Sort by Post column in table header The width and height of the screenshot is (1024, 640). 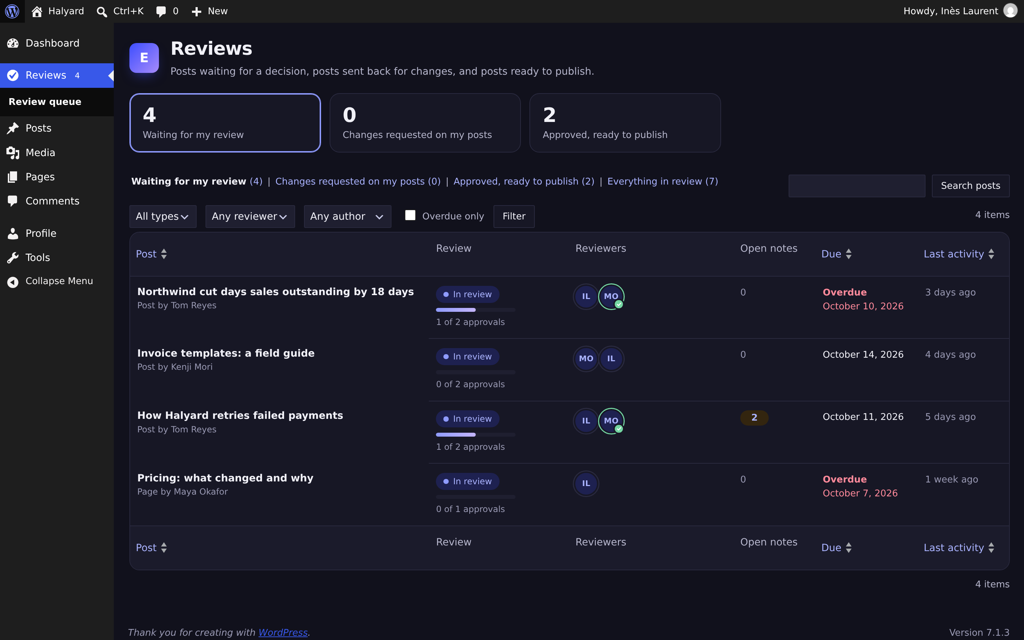click(x=151, y=254)
